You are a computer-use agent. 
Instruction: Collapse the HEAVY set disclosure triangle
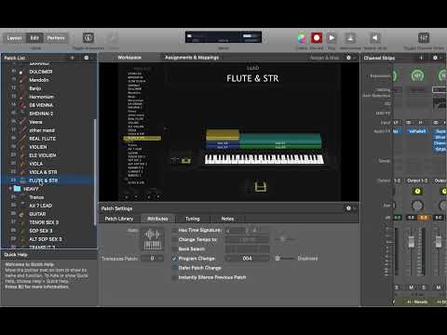[x=10, y=189]
